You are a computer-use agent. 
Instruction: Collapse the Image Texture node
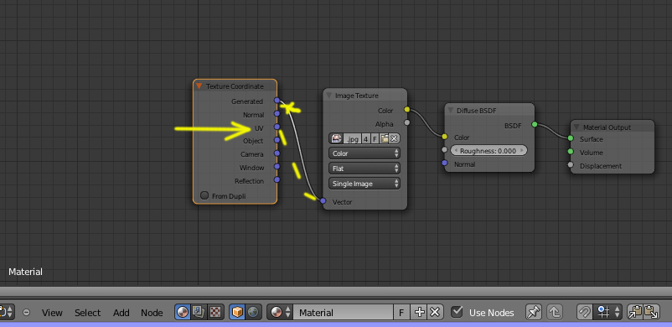pos(328,96)
